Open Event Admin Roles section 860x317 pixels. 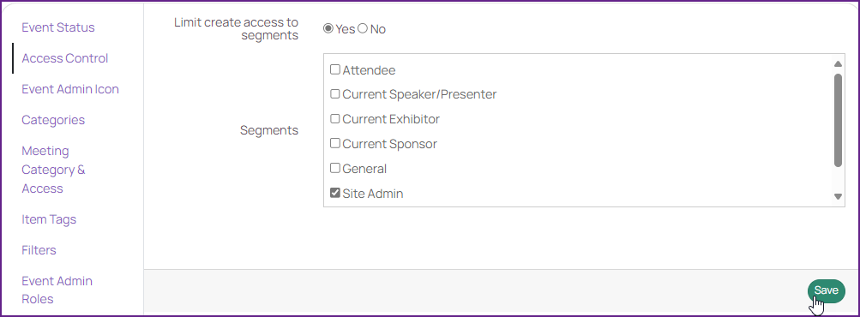pyautogui.click(x=57, y=290)
